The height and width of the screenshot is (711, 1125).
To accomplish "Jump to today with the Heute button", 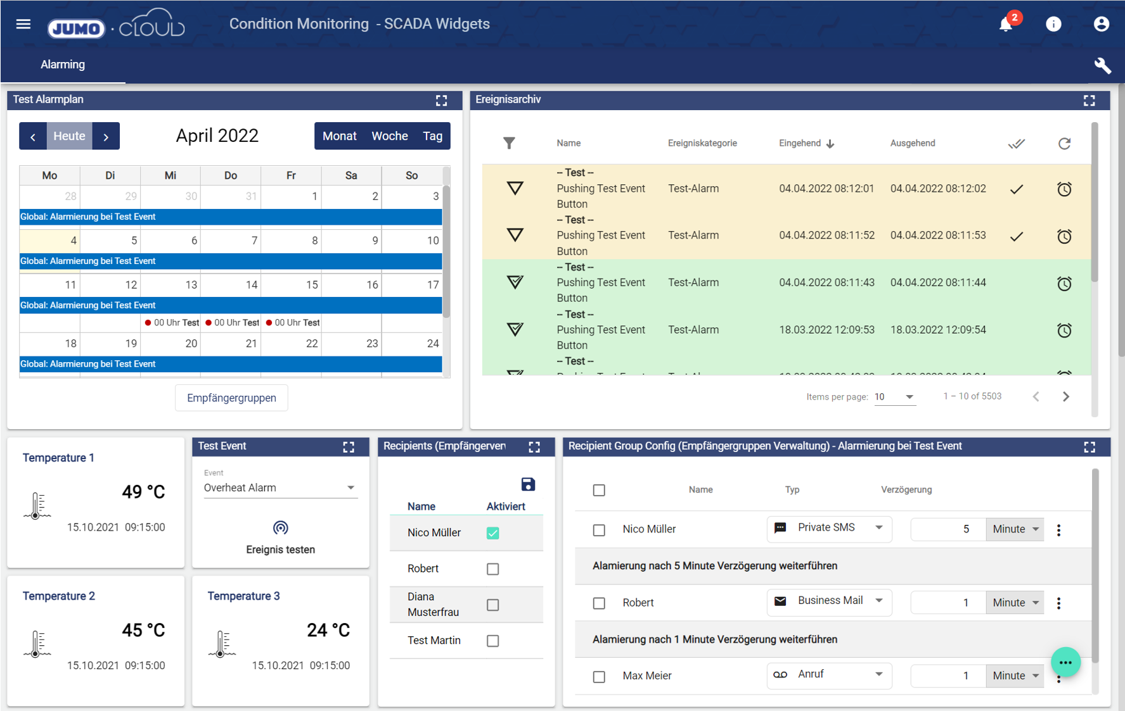I will coord(69,136).
